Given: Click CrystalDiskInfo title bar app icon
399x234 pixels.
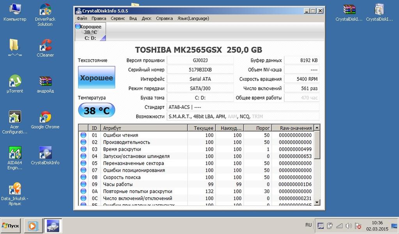Looking at the screenshot, I should pos(78,11).
